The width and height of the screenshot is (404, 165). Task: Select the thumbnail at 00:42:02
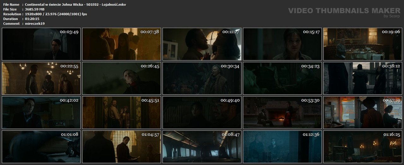coord(41,113)
